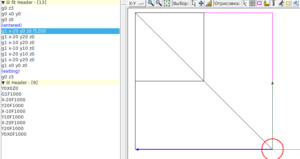Activate the pan view tool
The width and height of the screenshot is (300, 159).
point(201,3)
